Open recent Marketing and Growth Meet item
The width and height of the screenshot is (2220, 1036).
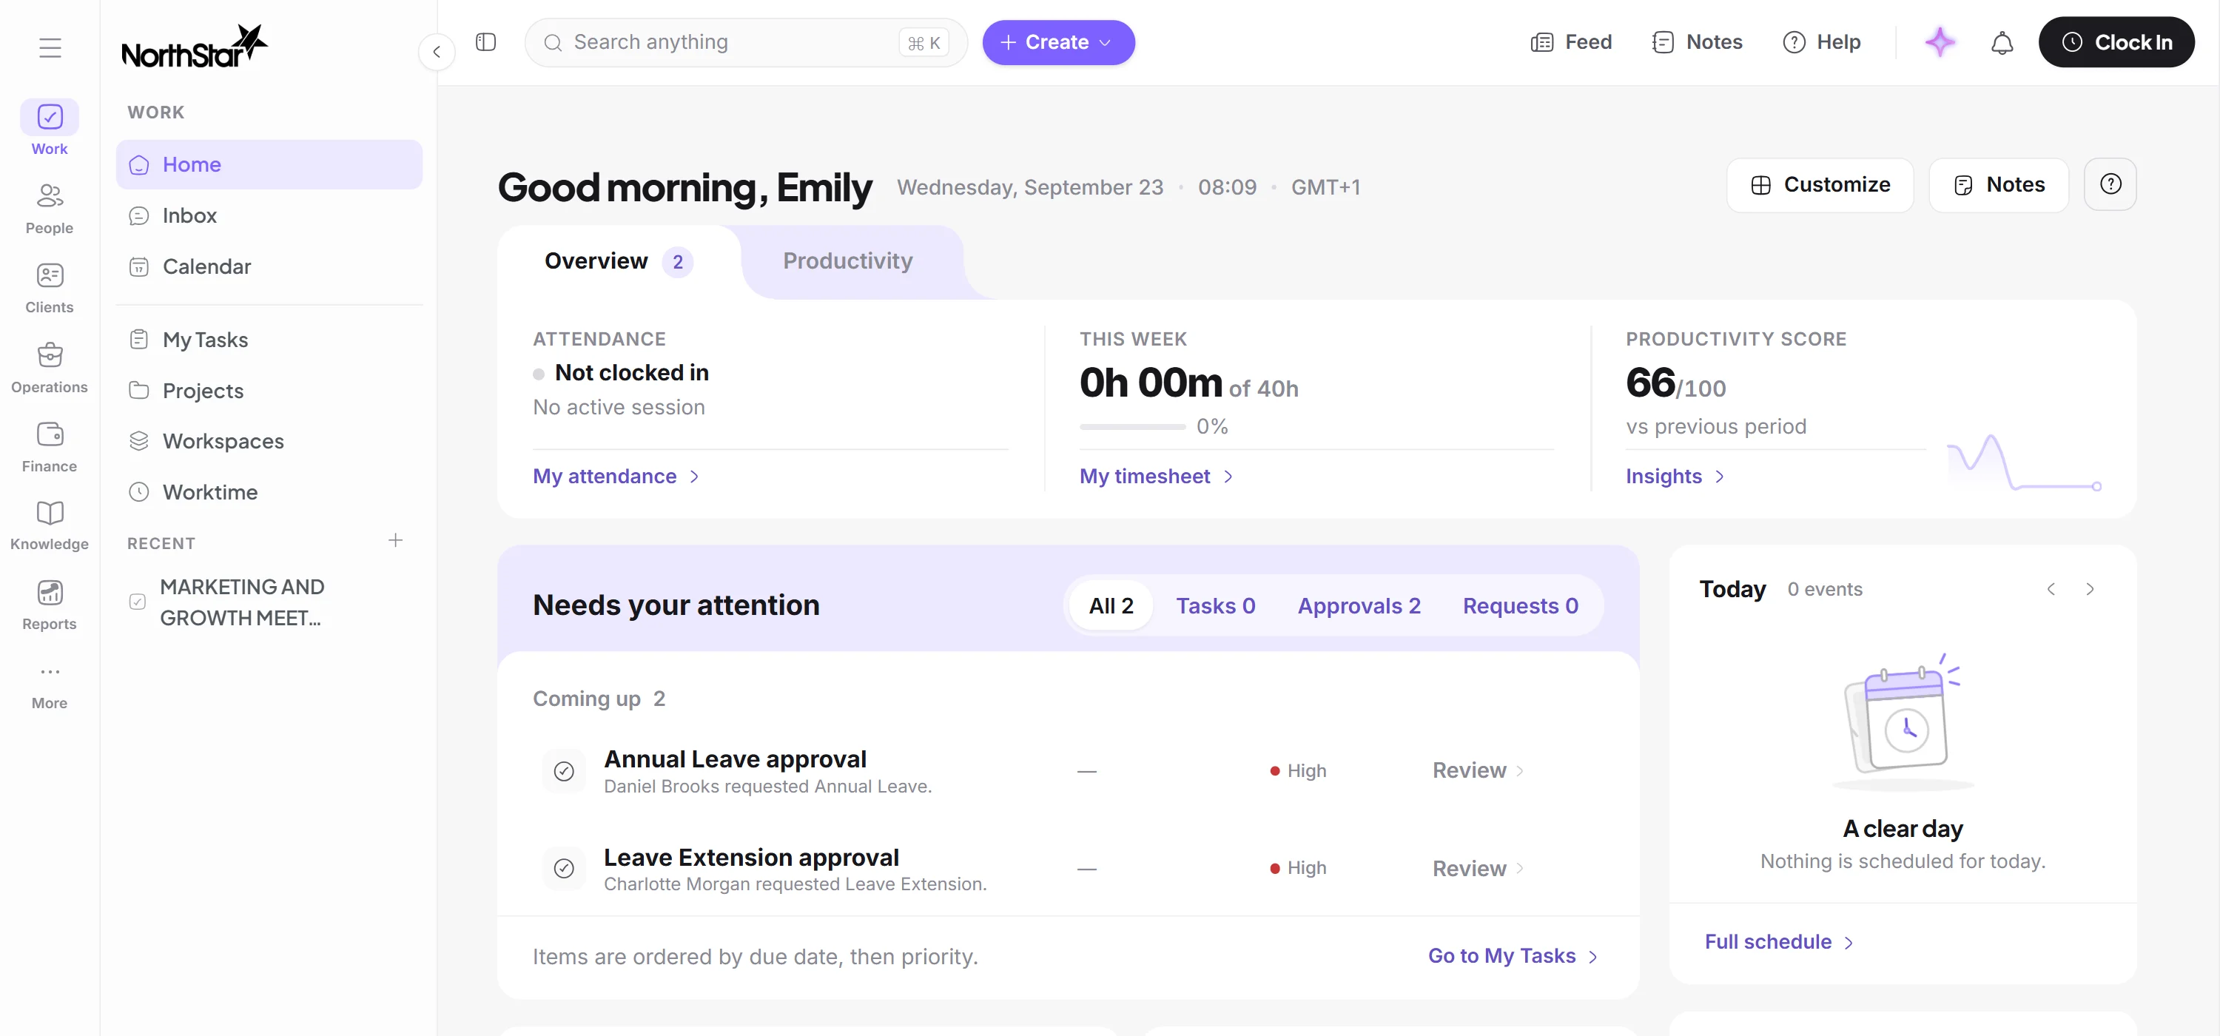pos(270,602)
